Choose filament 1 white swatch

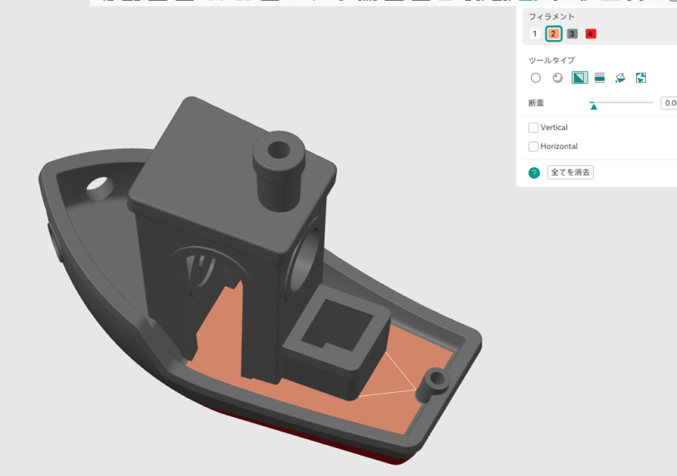535,34
